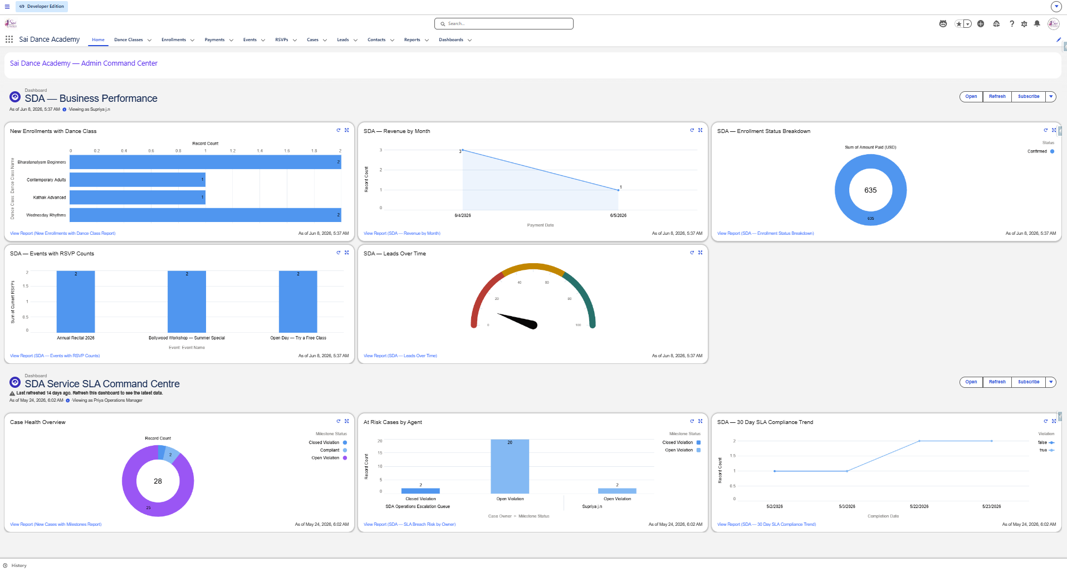
Task: Expand Enrollment Status Breakdown widget
Action: click(x=1054, y=130)
